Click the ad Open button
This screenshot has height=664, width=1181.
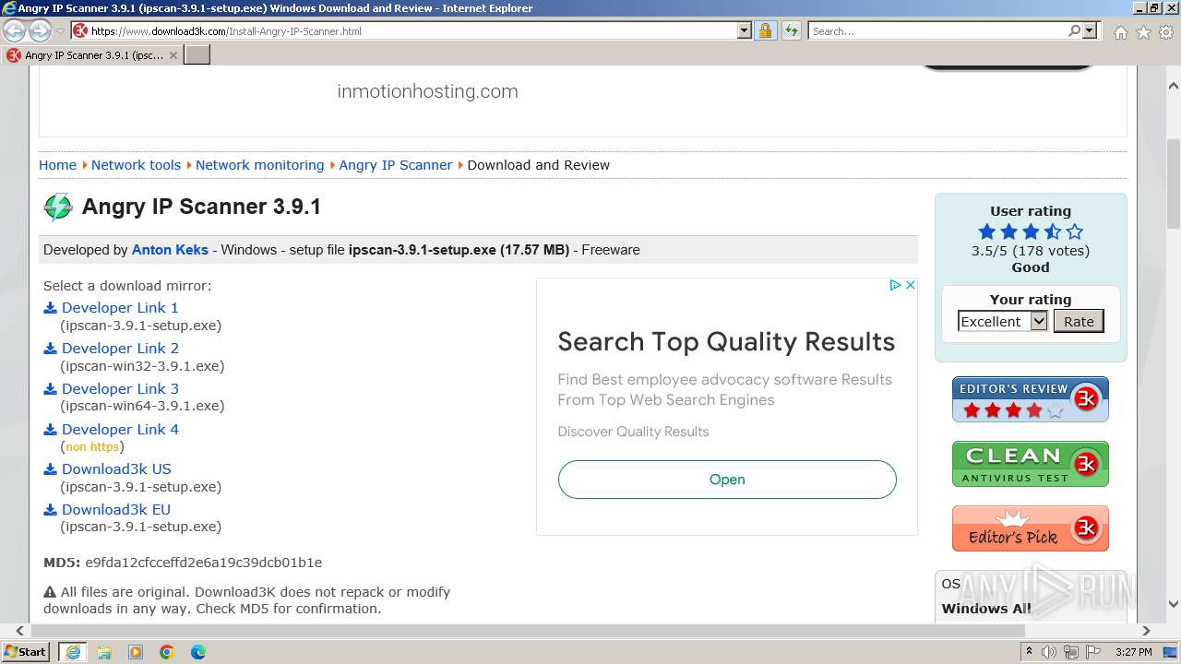click(x=727, y=480)
